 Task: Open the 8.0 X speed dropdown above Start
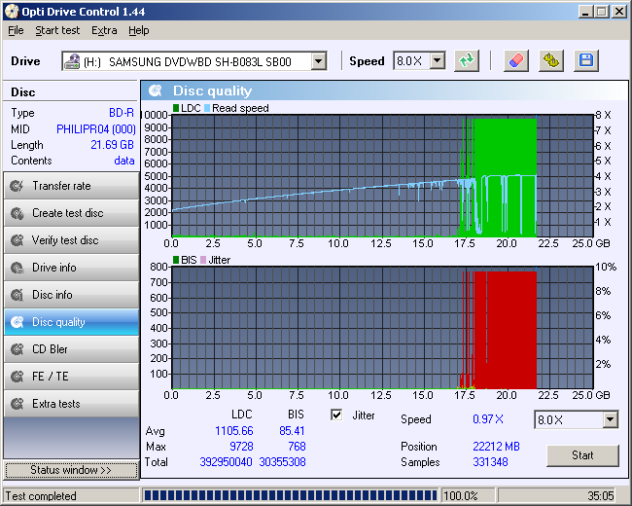coord(610,419)
